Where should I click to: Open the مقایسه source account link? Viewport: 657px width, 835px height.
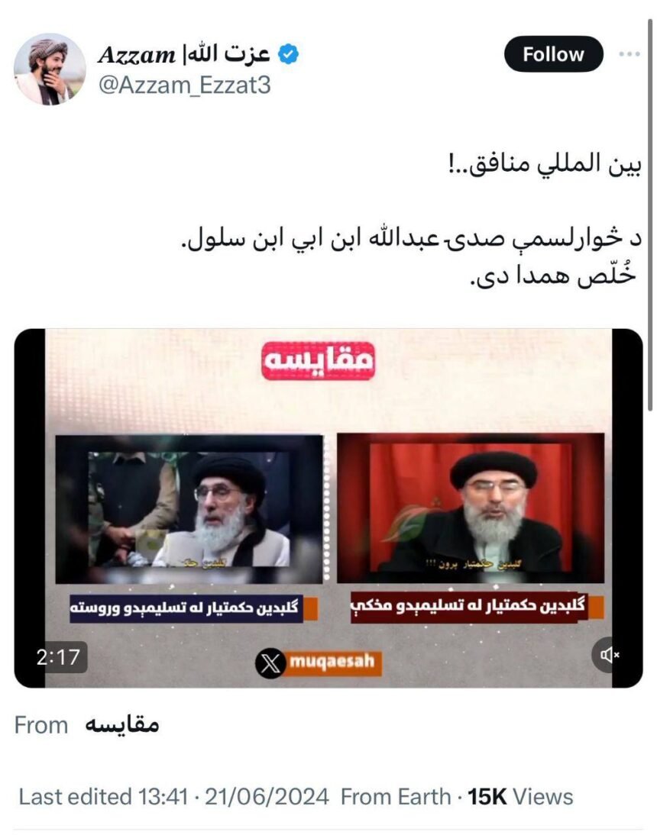[122, 725]
